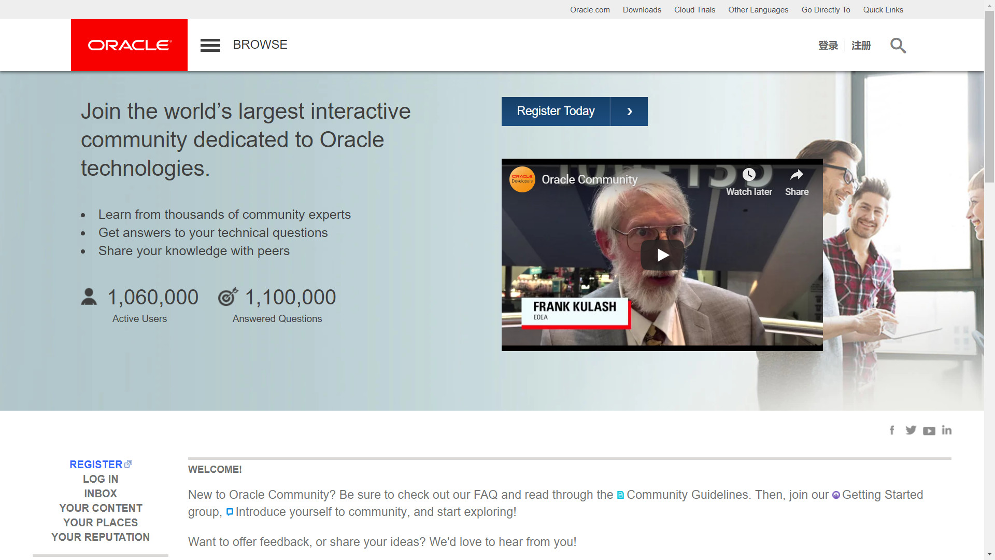
Task: Click the 登录 sign-in link
Action: [828, 46]
